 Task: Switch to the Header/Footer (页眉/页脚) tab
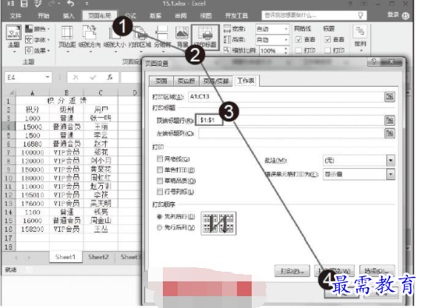216,81
